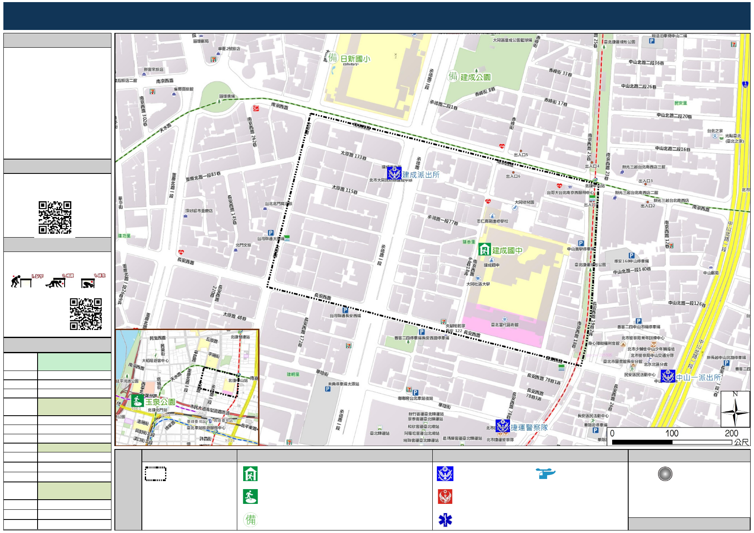Click the topmost light green table cell in the left panel

(x=74, y=362)
